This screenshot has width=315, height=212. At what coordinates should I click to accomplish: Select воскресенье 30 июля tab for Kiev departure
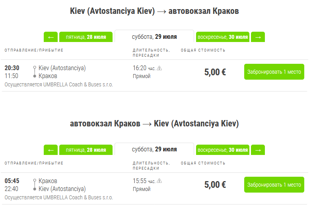coord(222,37)
